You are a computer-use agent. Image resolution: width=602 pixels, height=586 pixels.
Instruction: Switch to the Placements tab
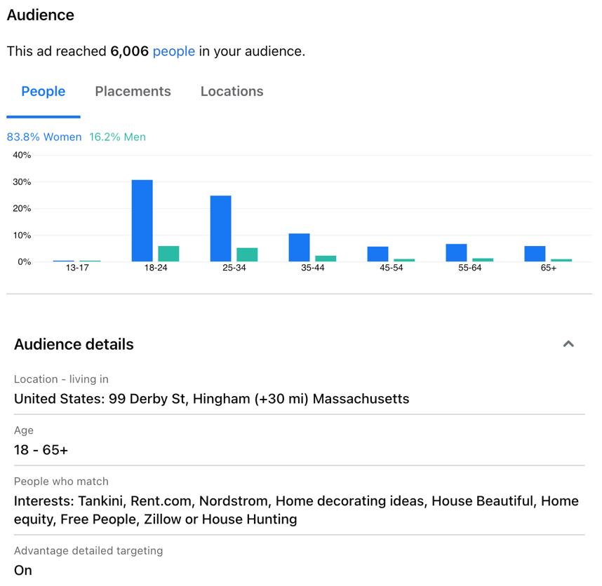pyautogui.click(x=133, y=91)
